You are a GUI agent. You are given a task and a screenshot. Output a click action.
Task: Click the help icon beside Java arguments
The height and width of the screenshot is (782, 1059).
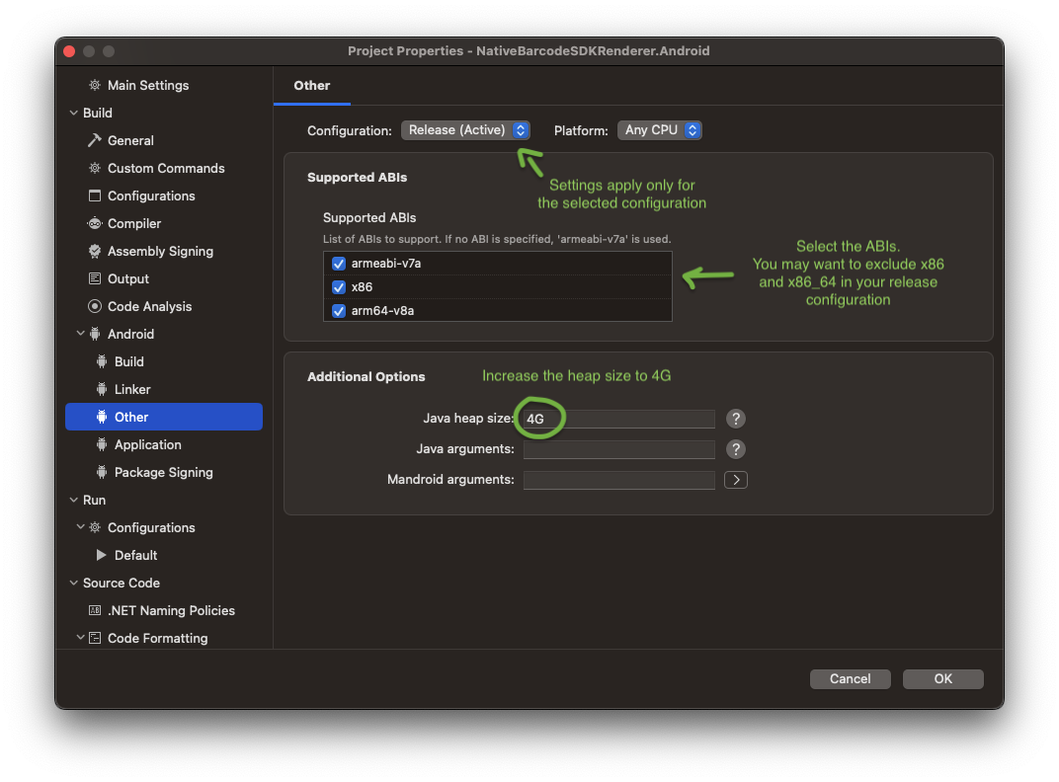pyautogui.click(x=735, y=449)
